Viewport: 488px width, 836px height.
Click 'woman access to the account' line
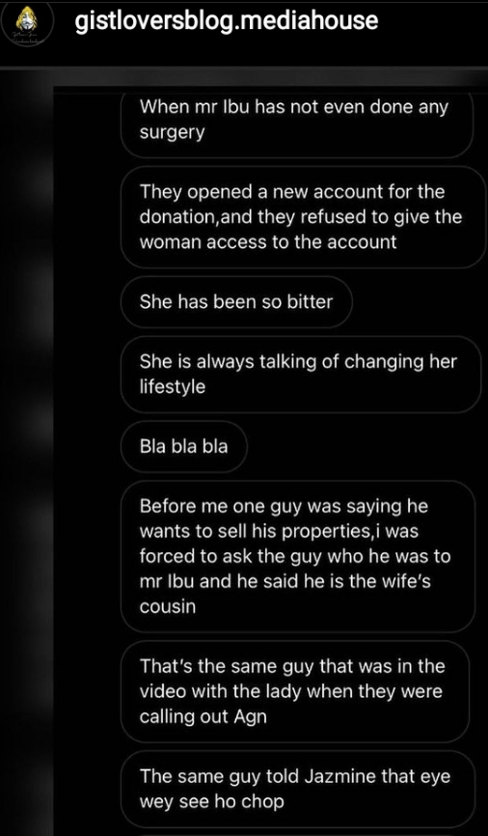click(x=268, y=242)
